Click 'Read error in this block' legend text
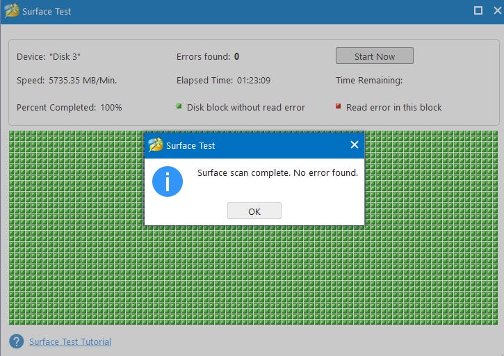Screen dimensions: 504x356 click(393, 107)
